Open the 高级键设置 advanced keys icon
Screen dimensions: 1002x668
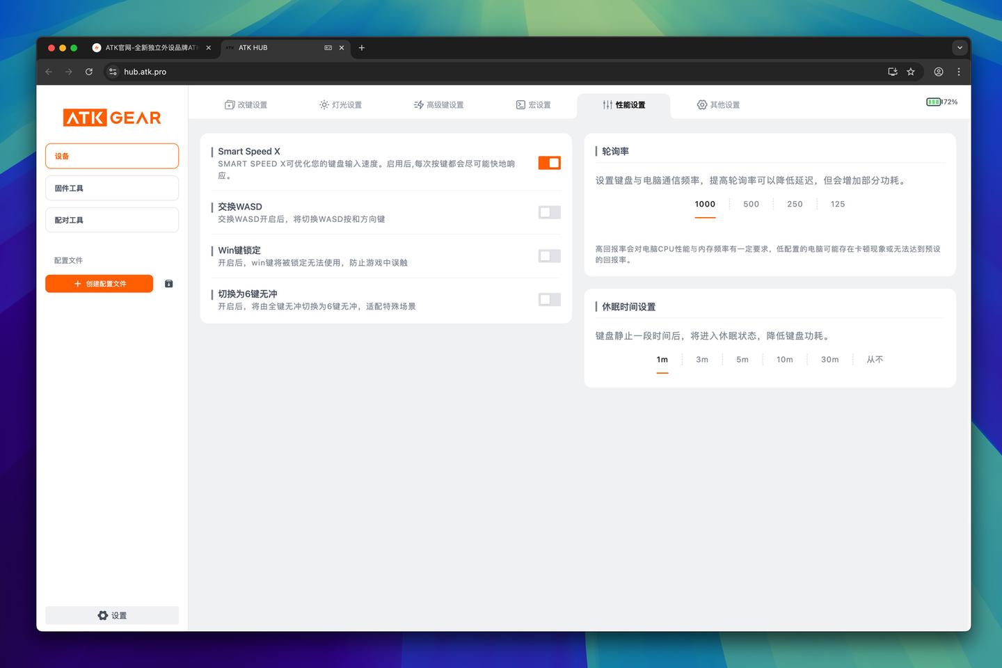419,104
